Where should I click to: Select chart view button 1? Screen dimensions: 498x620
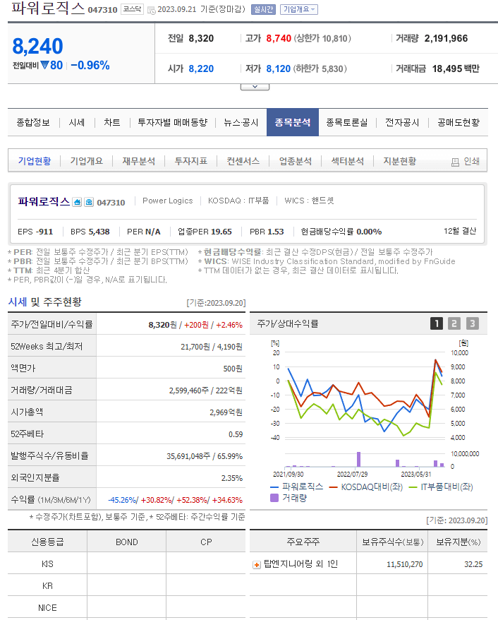click(x=437, y=324)
